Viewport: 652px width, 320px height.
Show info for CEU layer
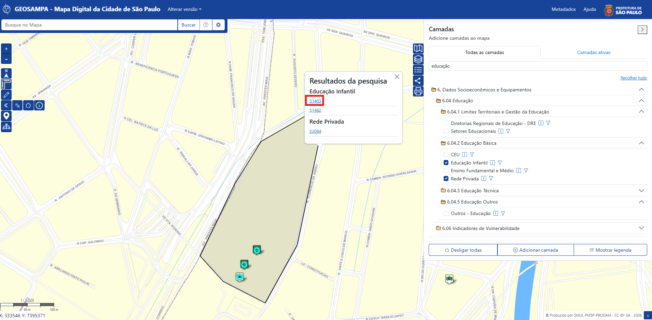(x=464, y=155)
